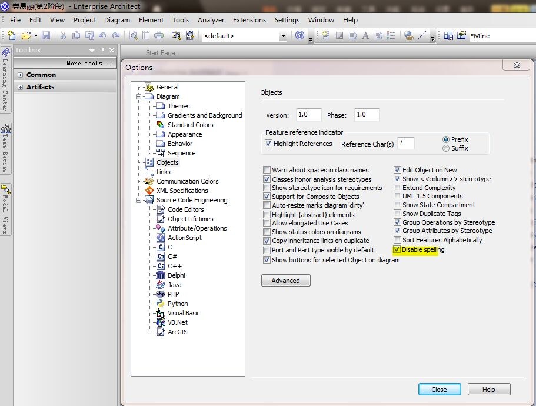Toggle Disable spelling checkbox

(x=397, y=249)
